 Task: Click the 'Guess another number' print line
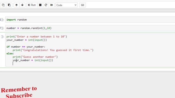point(35,57)
